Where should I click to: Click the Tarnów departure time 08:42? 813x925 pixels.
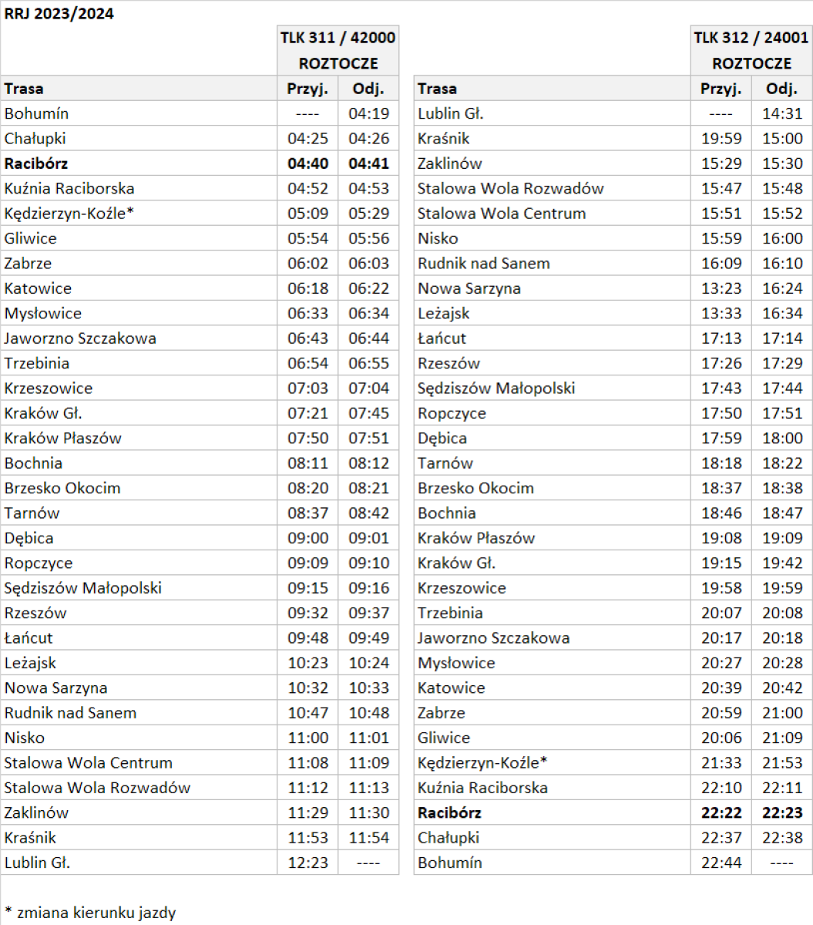click(x=368, y=513)
